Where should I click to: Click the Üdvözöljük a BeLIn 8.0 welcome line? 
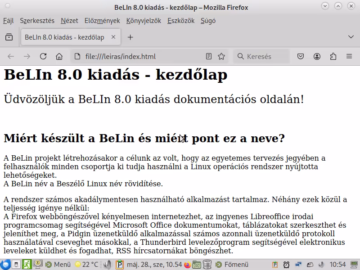(154, 99)
